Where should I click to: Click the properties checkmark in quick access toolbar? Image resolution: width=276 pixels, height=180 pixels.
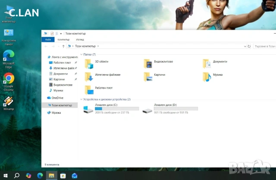coord(52,34)
